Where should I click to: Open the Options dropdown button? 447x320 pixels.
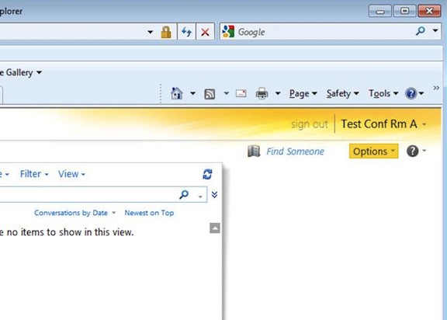(373, 151)
